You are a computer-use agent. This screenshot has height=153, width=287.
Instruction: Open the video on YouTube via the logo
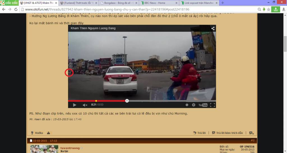click(x=203, y=105)
